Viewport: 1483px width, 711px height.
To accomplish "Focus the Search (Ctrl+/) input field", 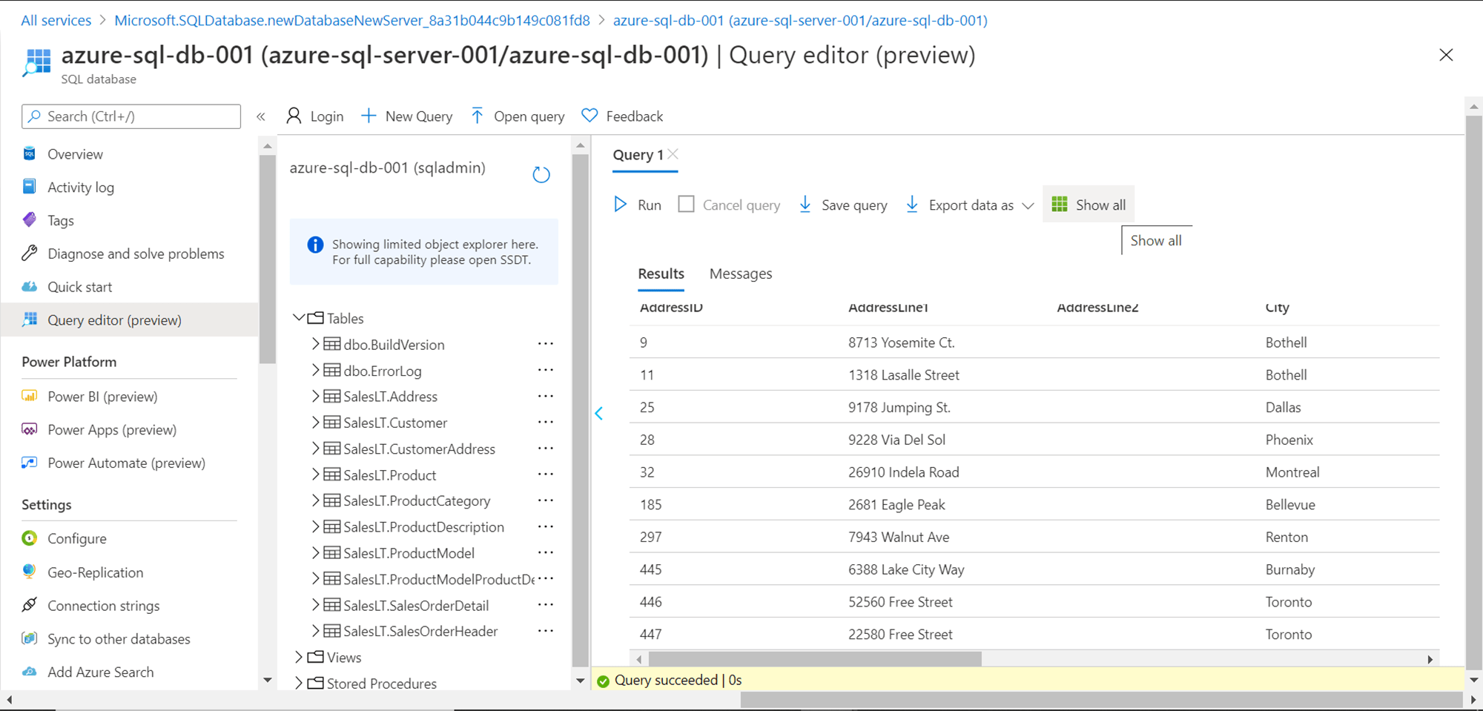I will coord(131,116).
